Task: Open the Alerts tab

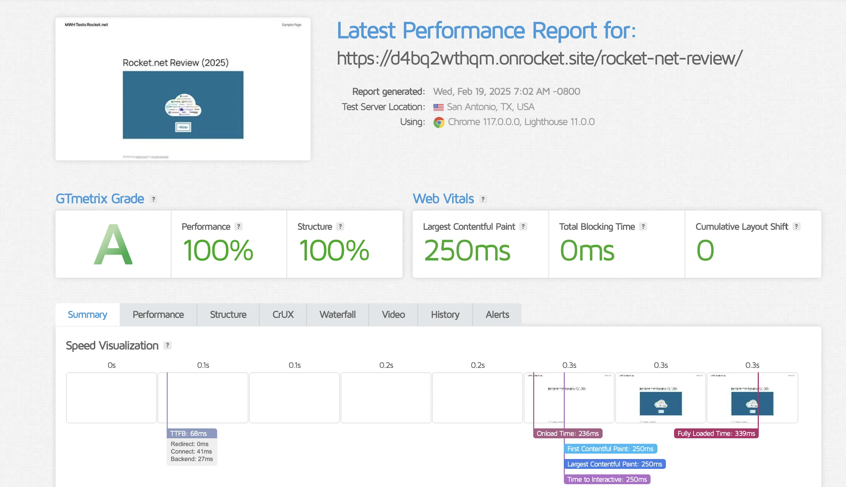Action: pos(497,315)
